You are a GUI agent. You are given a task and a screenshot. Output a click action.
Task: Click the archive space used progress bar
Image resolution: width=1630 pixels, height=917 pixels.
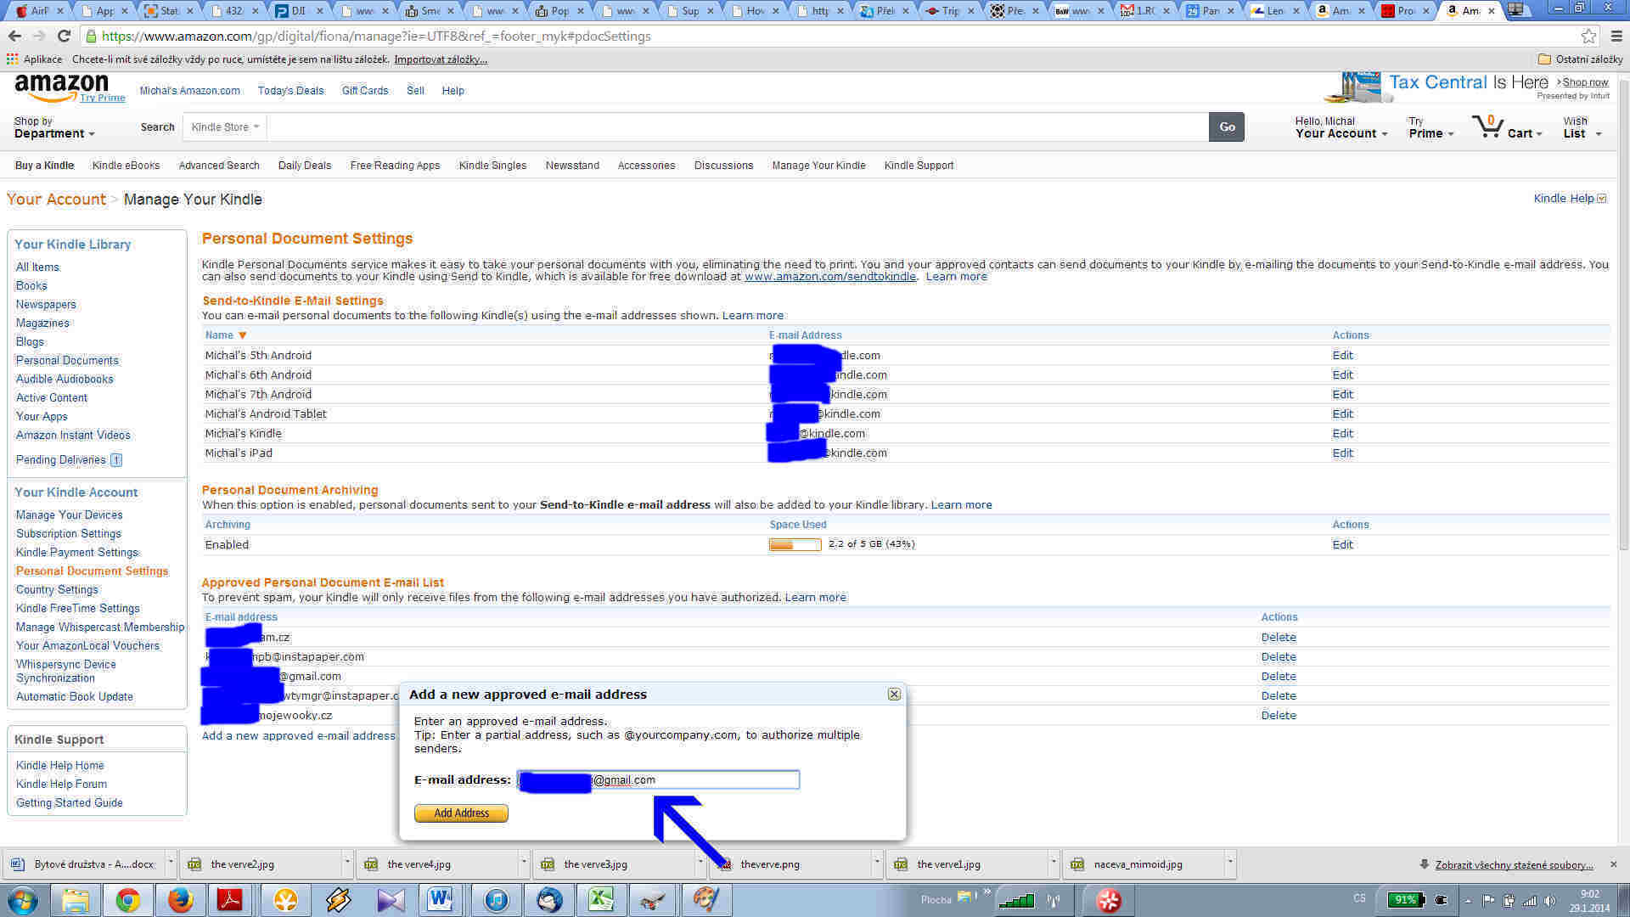point(795,545)
